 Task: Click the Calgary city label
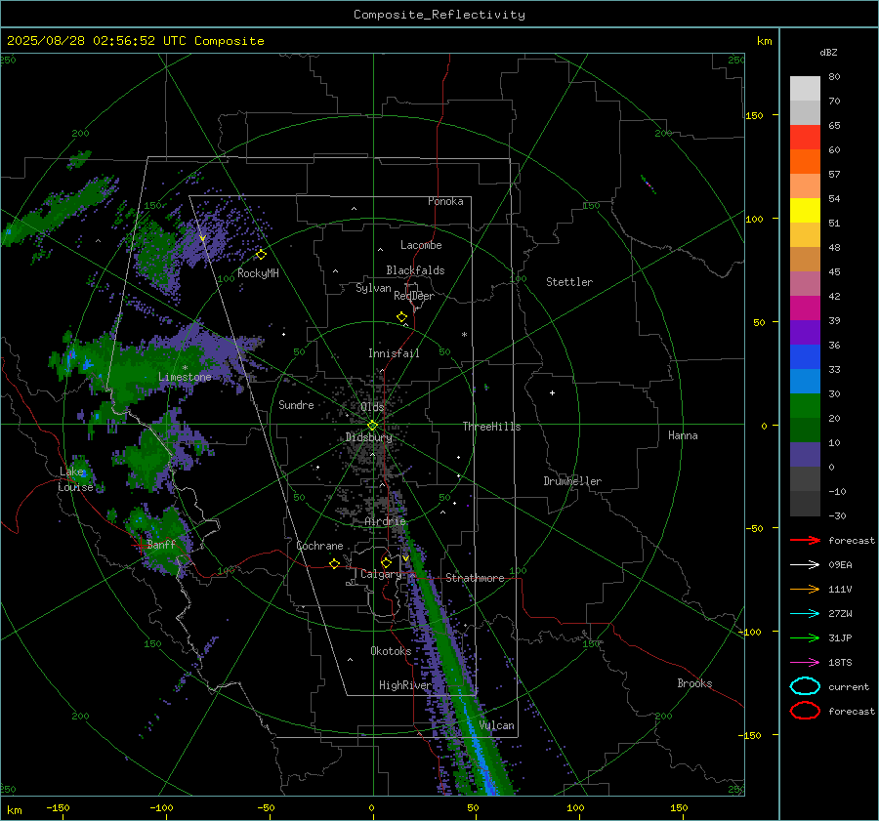point(381,574)
